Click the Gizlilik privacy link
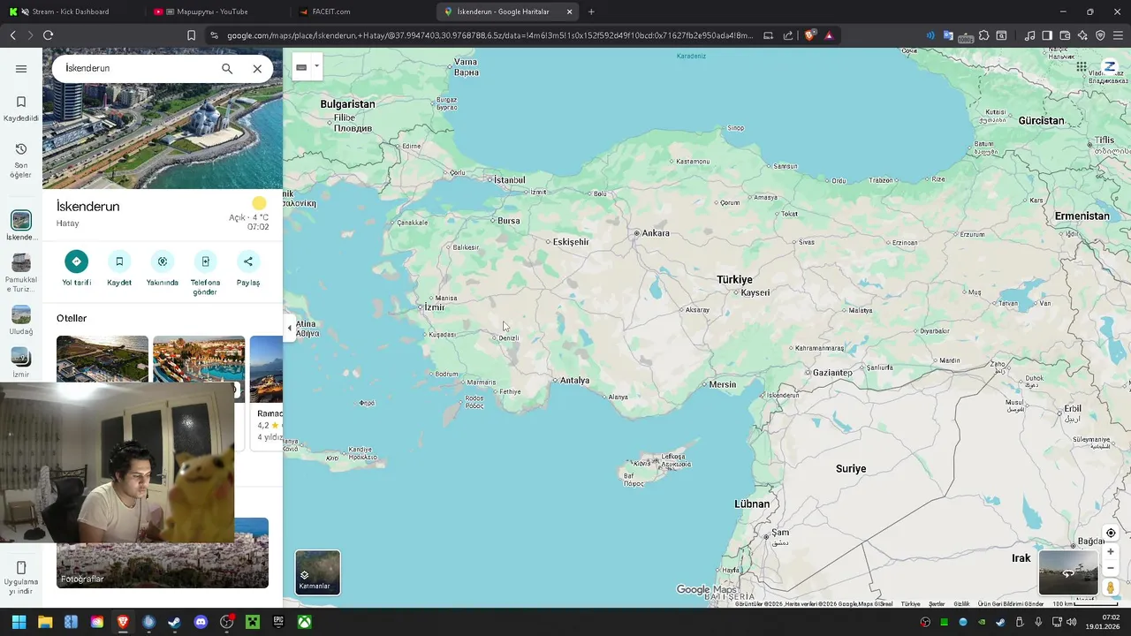Image resolution: width=1131 pixels, height=636 pixels. 961,604
